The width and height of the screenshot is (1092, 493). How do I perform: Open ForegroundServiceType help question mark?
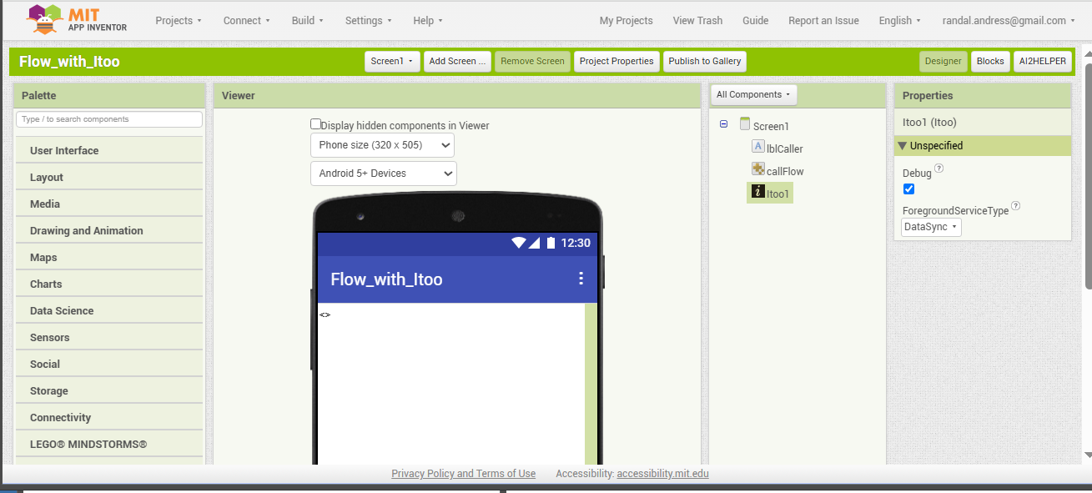[1016, 206]
